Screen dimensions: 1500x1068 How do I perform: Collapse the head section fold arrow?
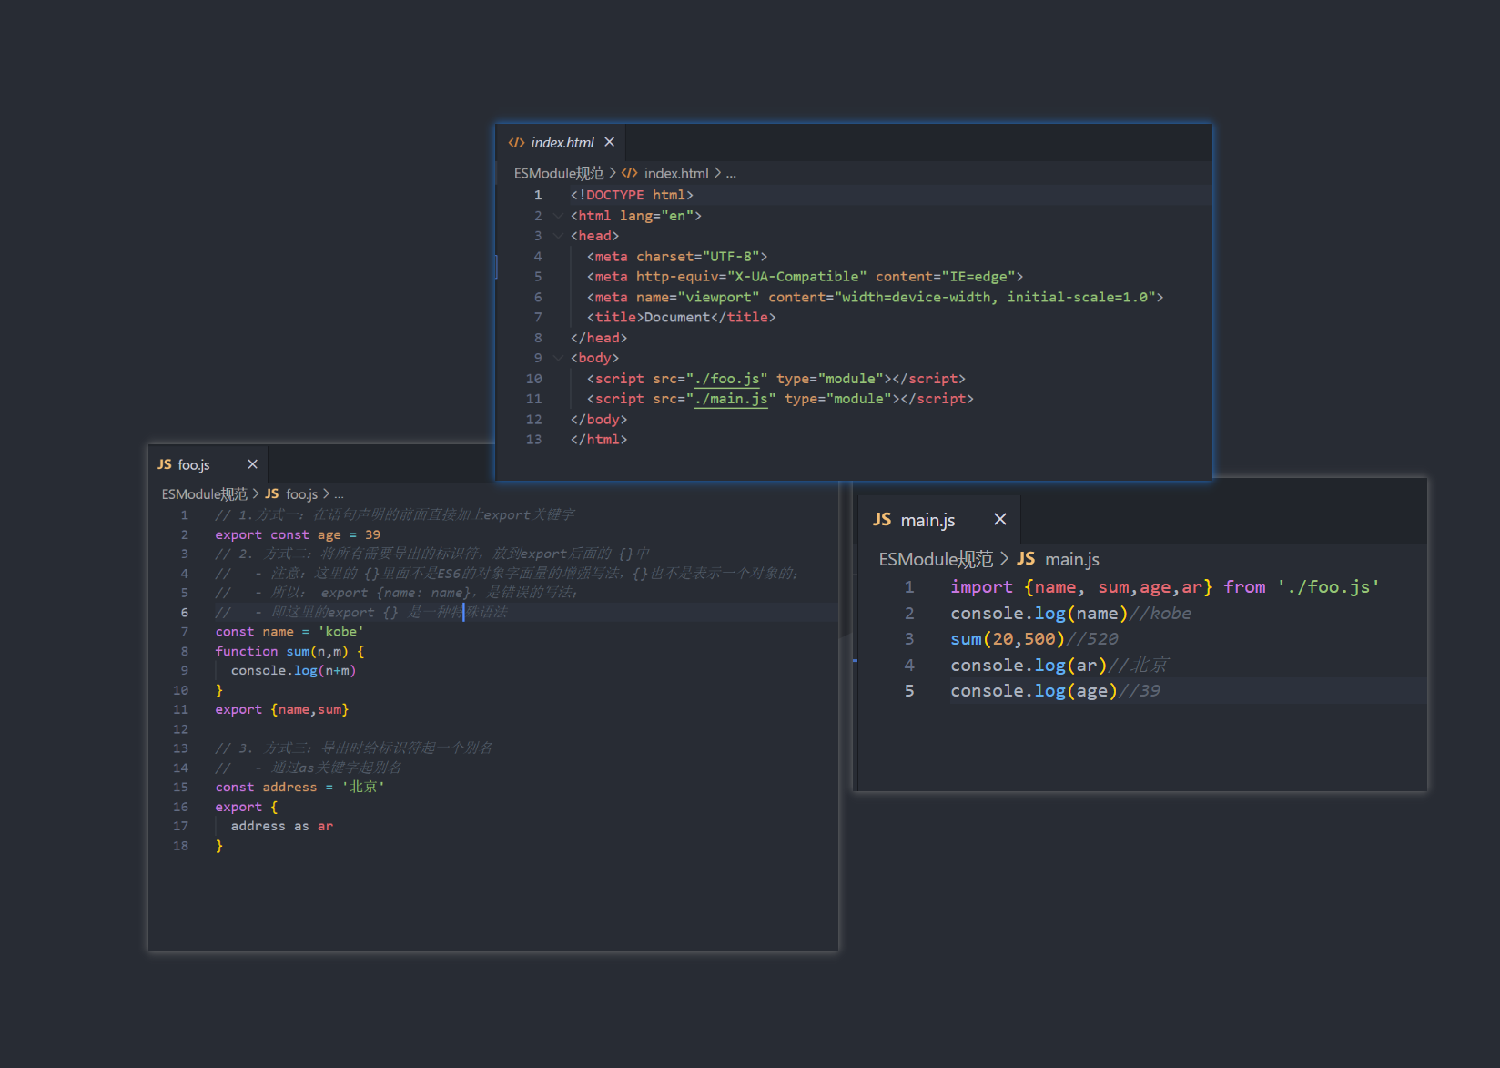[558, 236]
